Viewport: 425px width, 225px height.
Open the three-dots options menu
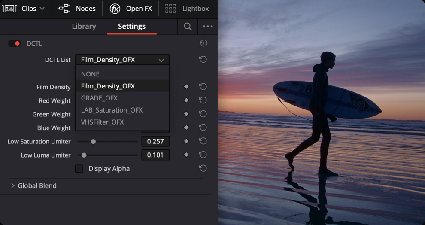pos(208,27)
